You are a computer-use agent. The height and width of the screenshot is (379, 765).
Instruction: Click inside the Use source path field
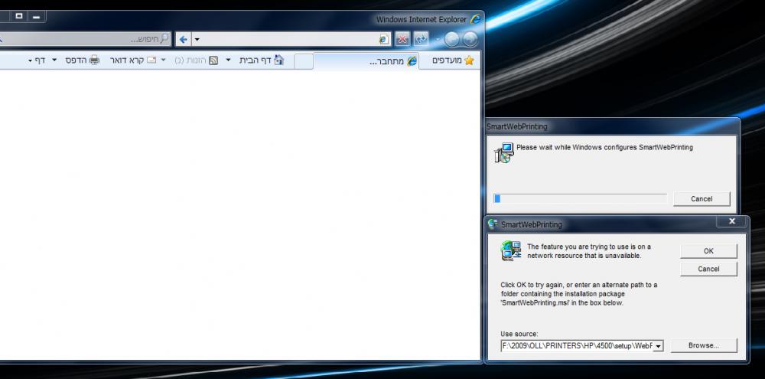point(577,346)
